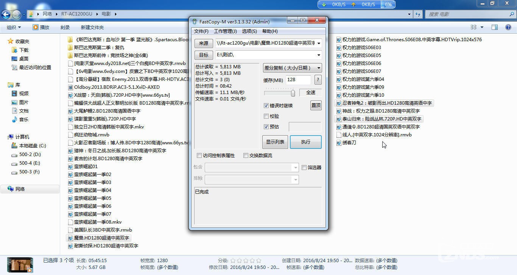Open the 来源 source path dropdown

pyautogui.click(x=319, y=43)
